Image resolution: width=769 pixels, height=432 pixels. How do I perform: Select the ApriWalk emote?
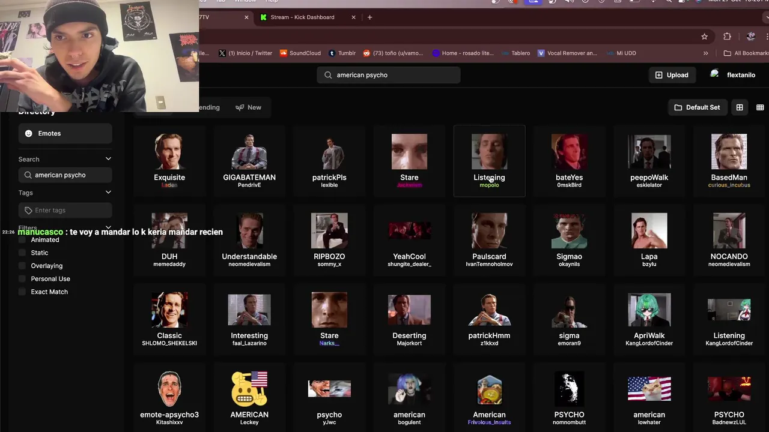point(649,319)
